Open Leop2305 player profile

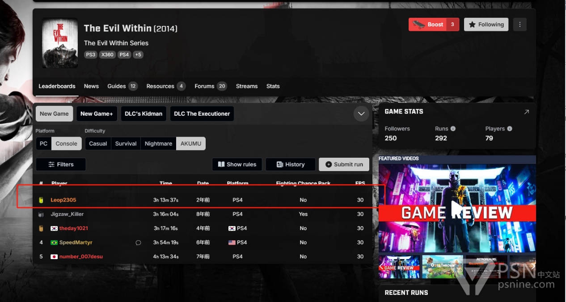click(x=63, y=200)
